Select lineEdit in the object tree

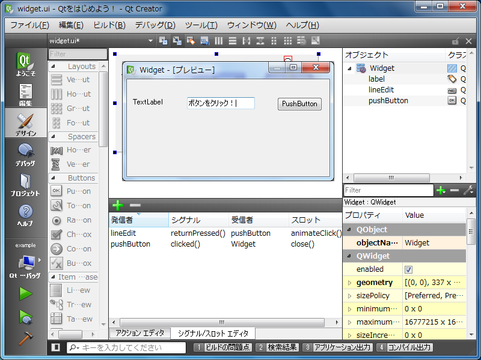pos(380,90)
